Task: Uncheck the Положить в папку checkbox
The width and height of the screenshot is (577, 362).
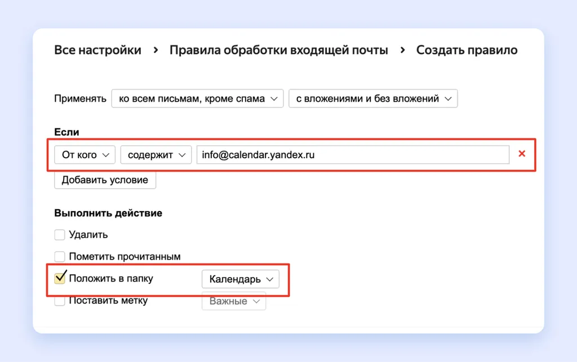Action: (x=60, y=278)
